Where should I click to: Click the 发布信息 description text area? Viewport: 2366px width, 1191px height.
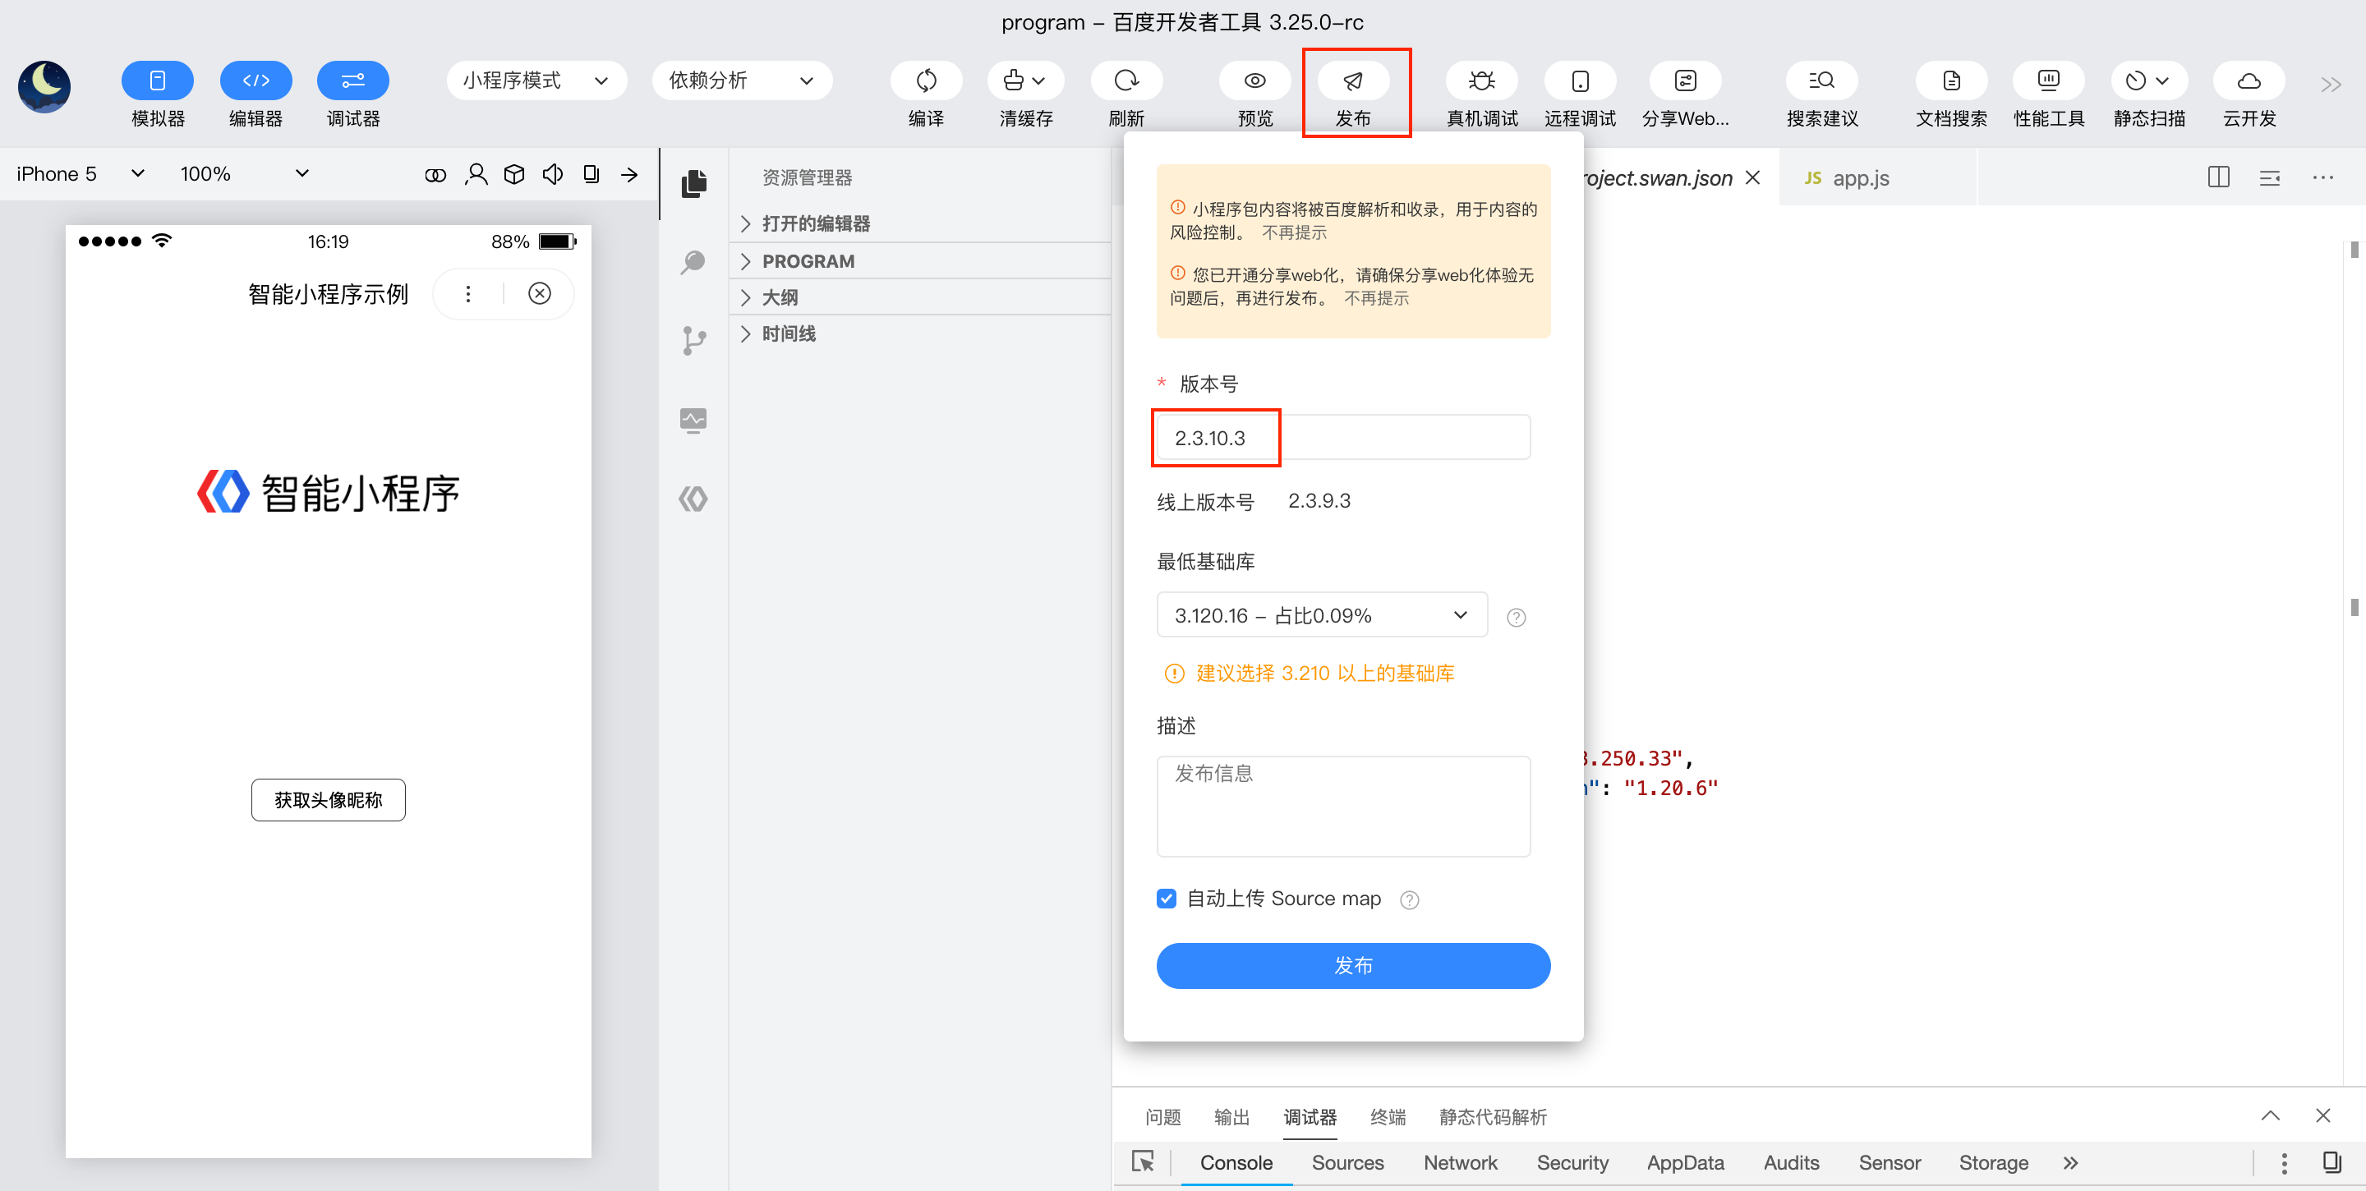point(1343,805)
